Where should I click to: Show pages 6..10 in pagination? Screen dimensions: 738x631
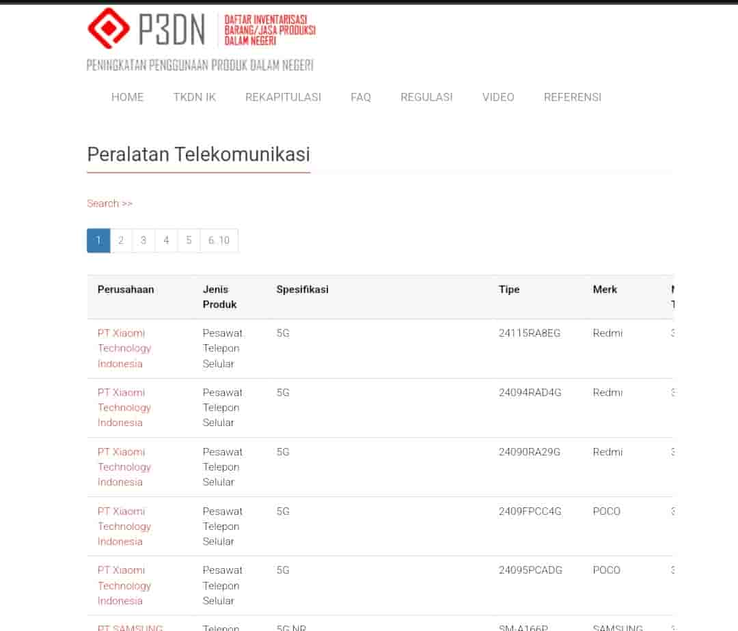pos(219,240)
